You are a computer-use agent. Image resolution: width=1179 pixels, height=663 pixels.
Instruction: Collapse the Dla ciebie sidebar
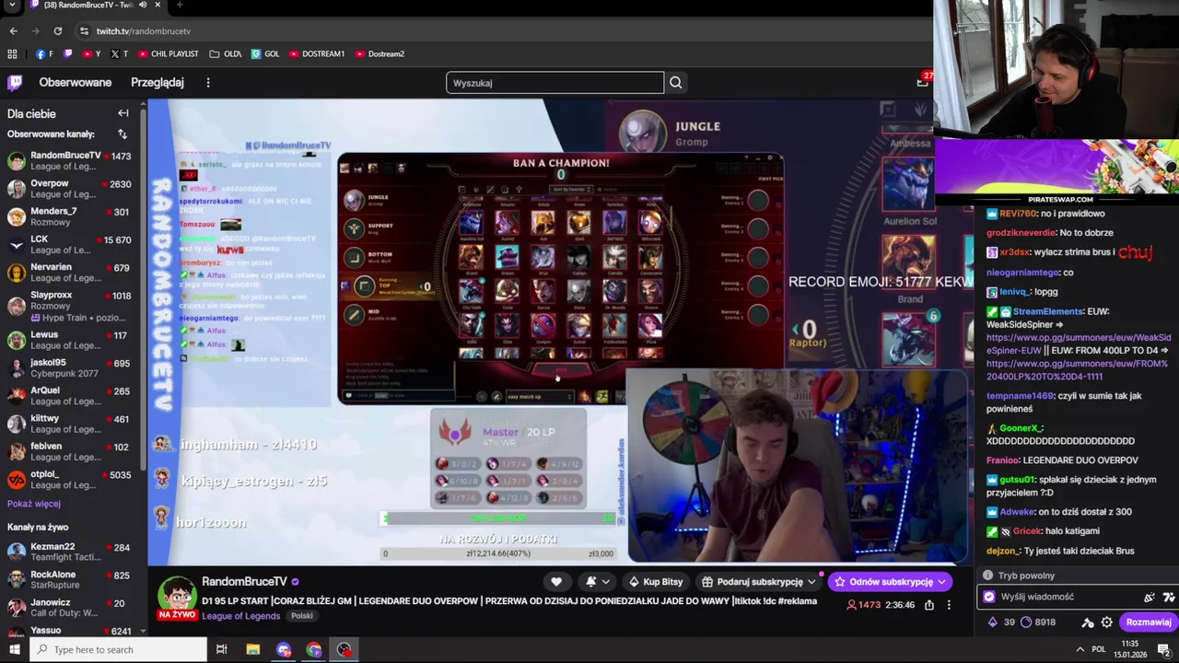point(123,113)
